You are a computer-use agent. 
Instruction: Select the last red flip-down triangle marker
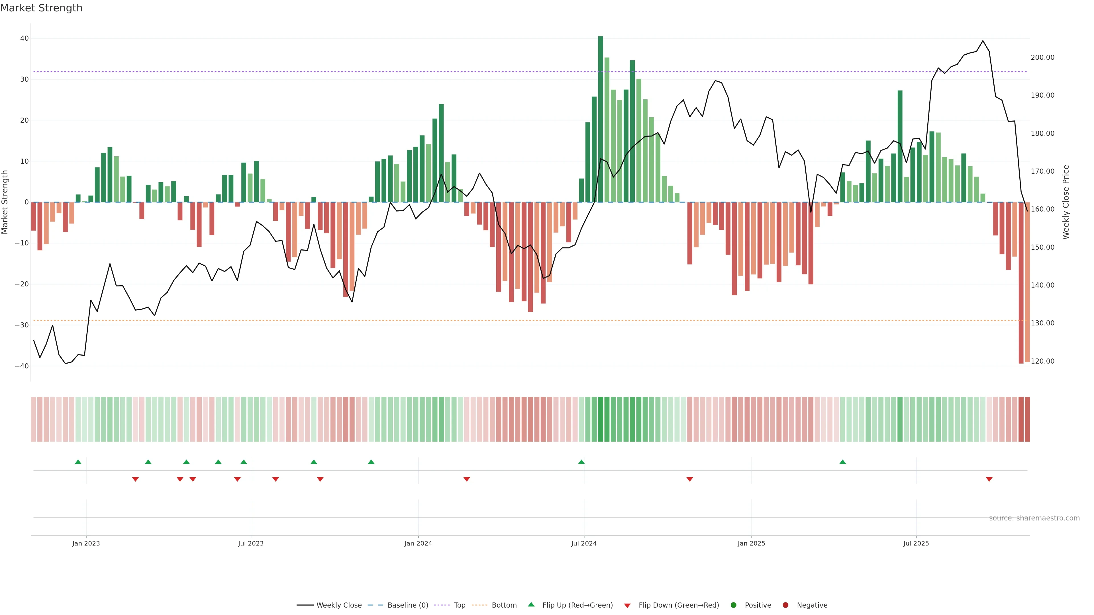989,479
